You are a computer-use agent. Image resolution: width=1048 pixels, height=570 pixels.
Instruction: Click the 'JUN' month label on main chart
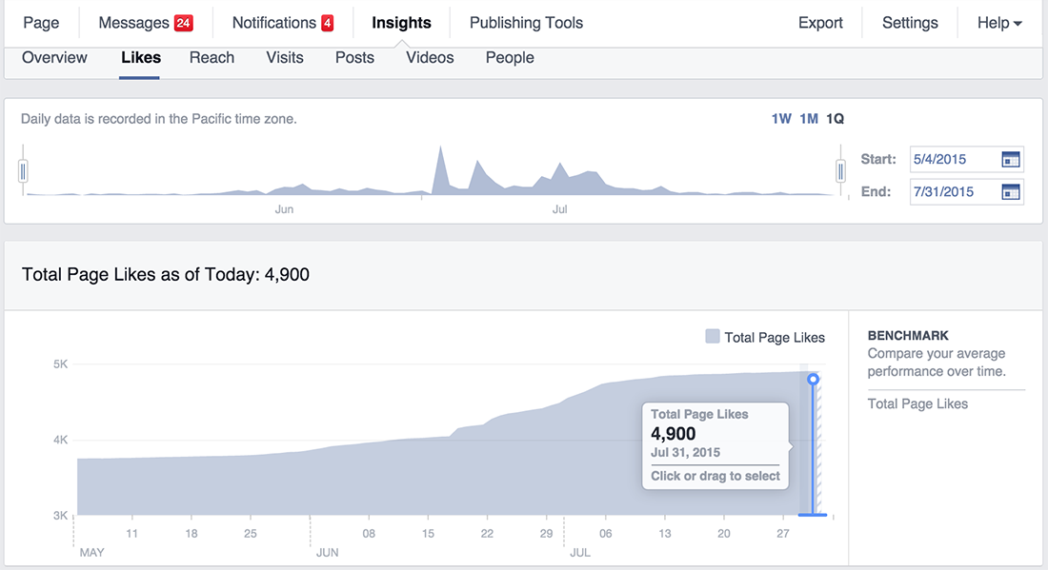point(327,553)
